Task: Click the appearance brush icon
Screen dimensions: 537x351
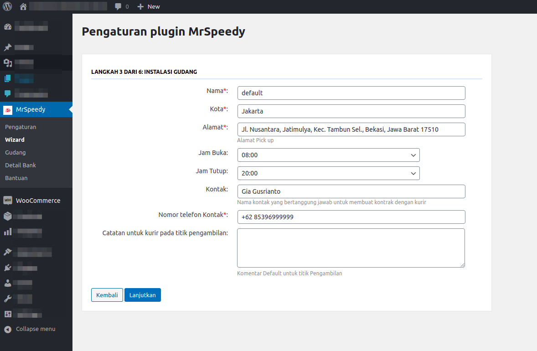Action: pyautogui.click(x=8, y=252)
